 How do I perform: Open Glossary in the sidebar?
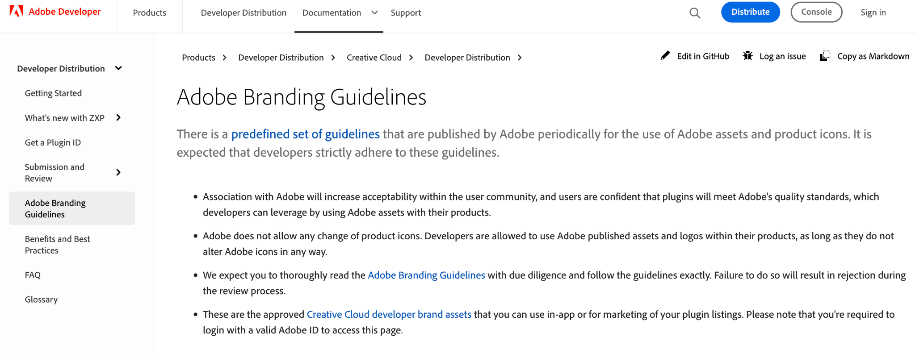(x=41, y=300)
